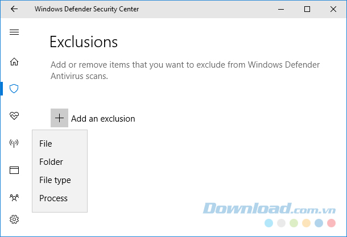Select Process exclusion option
347x237 pixels.
[53, 198]
